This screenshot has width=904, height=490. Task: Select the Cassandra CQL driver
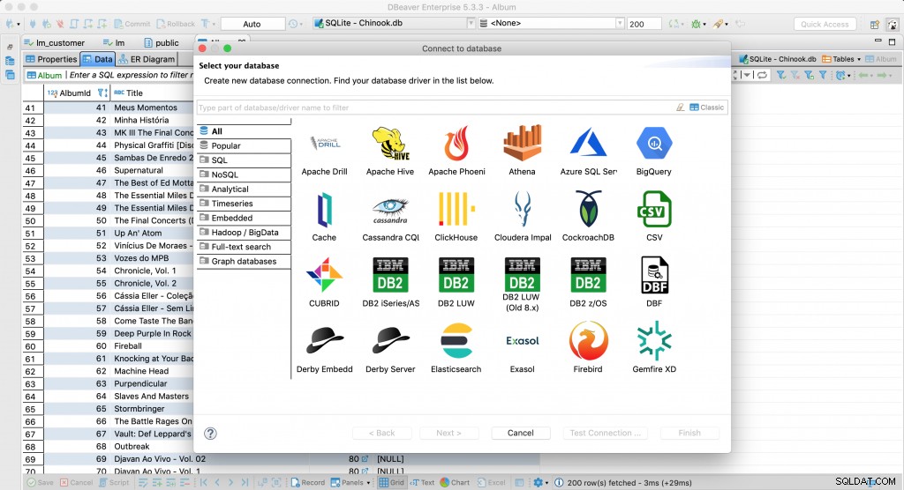click(x=390, y=209)
